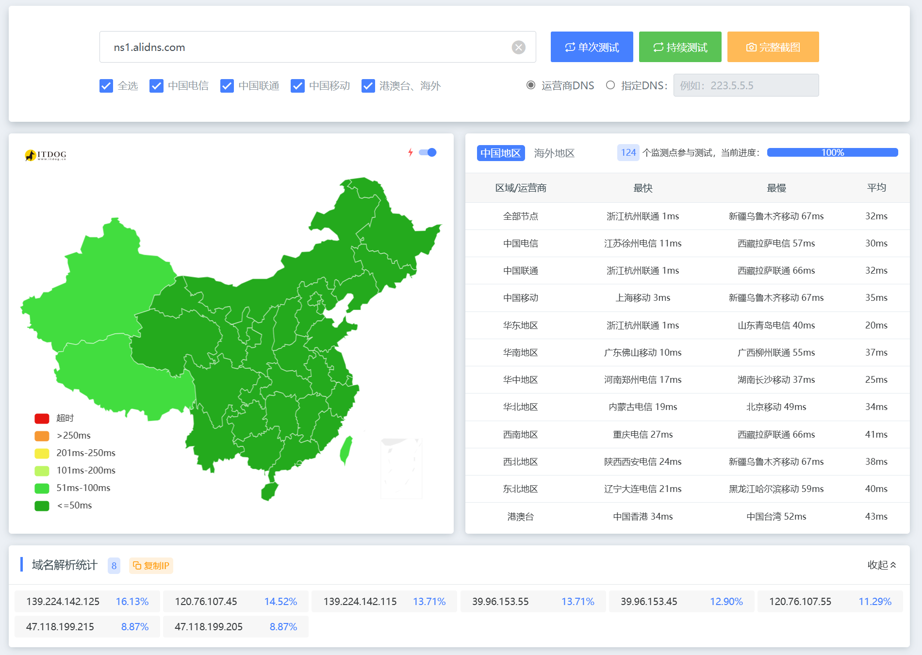The height and width of the screenshot is (655, 922).
Task: Click 江苏徐州电信 11ms cell
Action: coord(643,244)
